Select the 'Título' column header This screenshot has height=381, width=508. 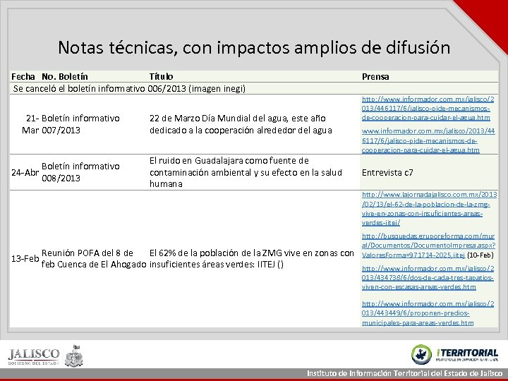coord(161,76)
